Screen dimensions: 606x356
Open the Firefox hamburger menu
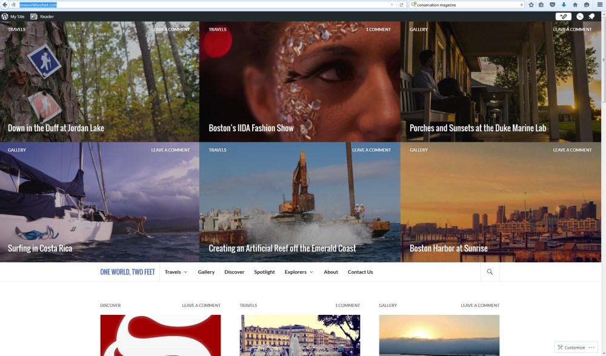[x=599, y=5]
